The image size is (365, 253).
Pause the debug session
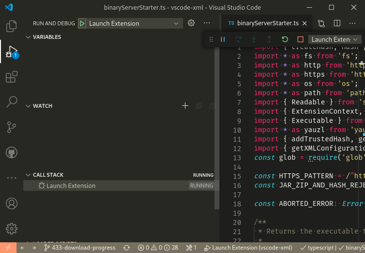click(223, 39)
